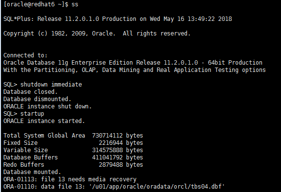The height and width of the screenshot is (192, 281).
Task: Click the Total System Global Area value
Action: pos(117,136)
